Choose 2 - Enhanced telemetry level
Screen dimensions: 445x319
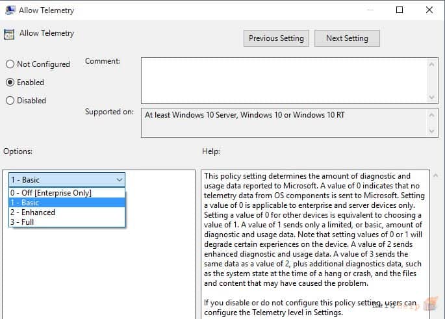coord(67,212)
